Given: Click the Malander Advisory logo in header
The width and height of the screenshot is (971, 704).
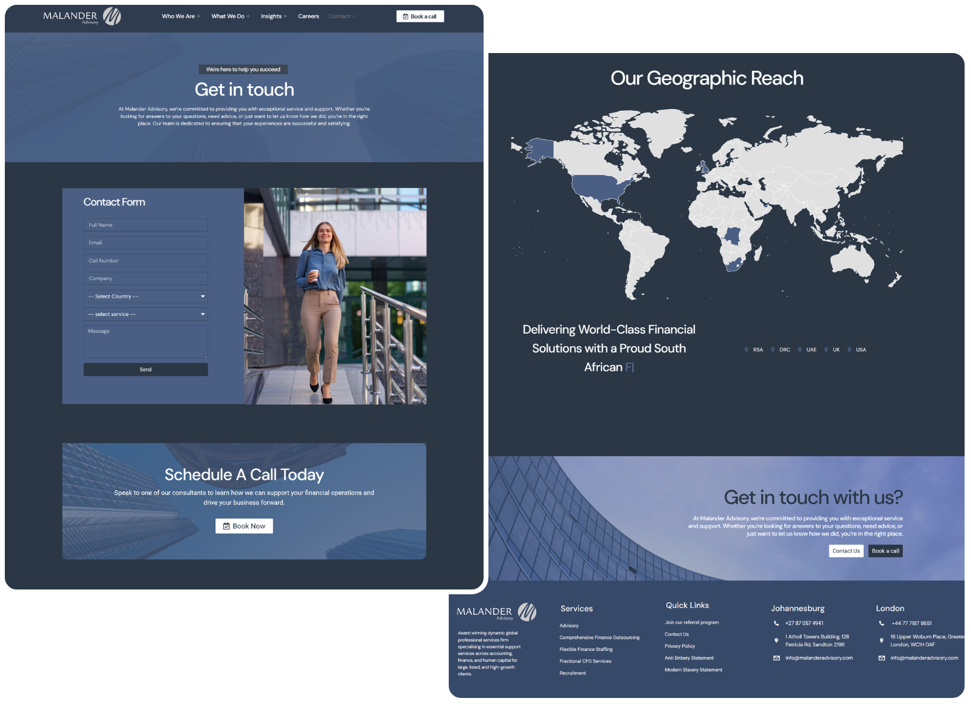Looking at the screenshot, I should coord(82,16).
